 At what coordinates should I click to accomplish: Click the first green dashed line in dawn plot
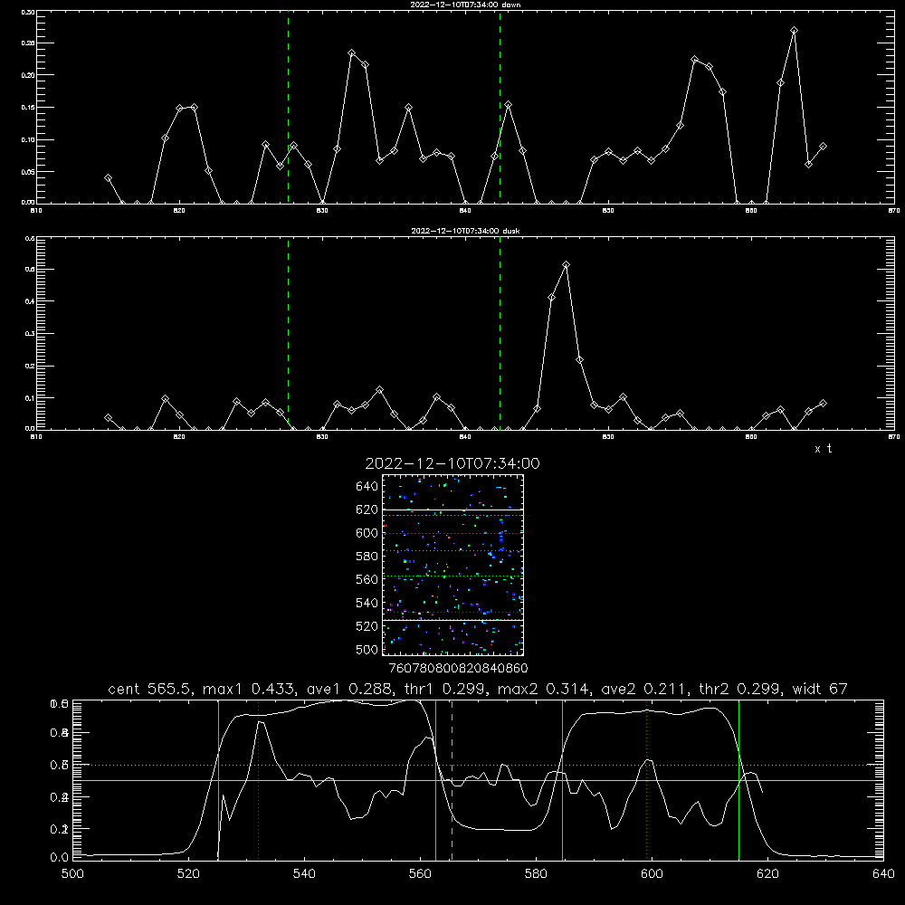[288, 108]
